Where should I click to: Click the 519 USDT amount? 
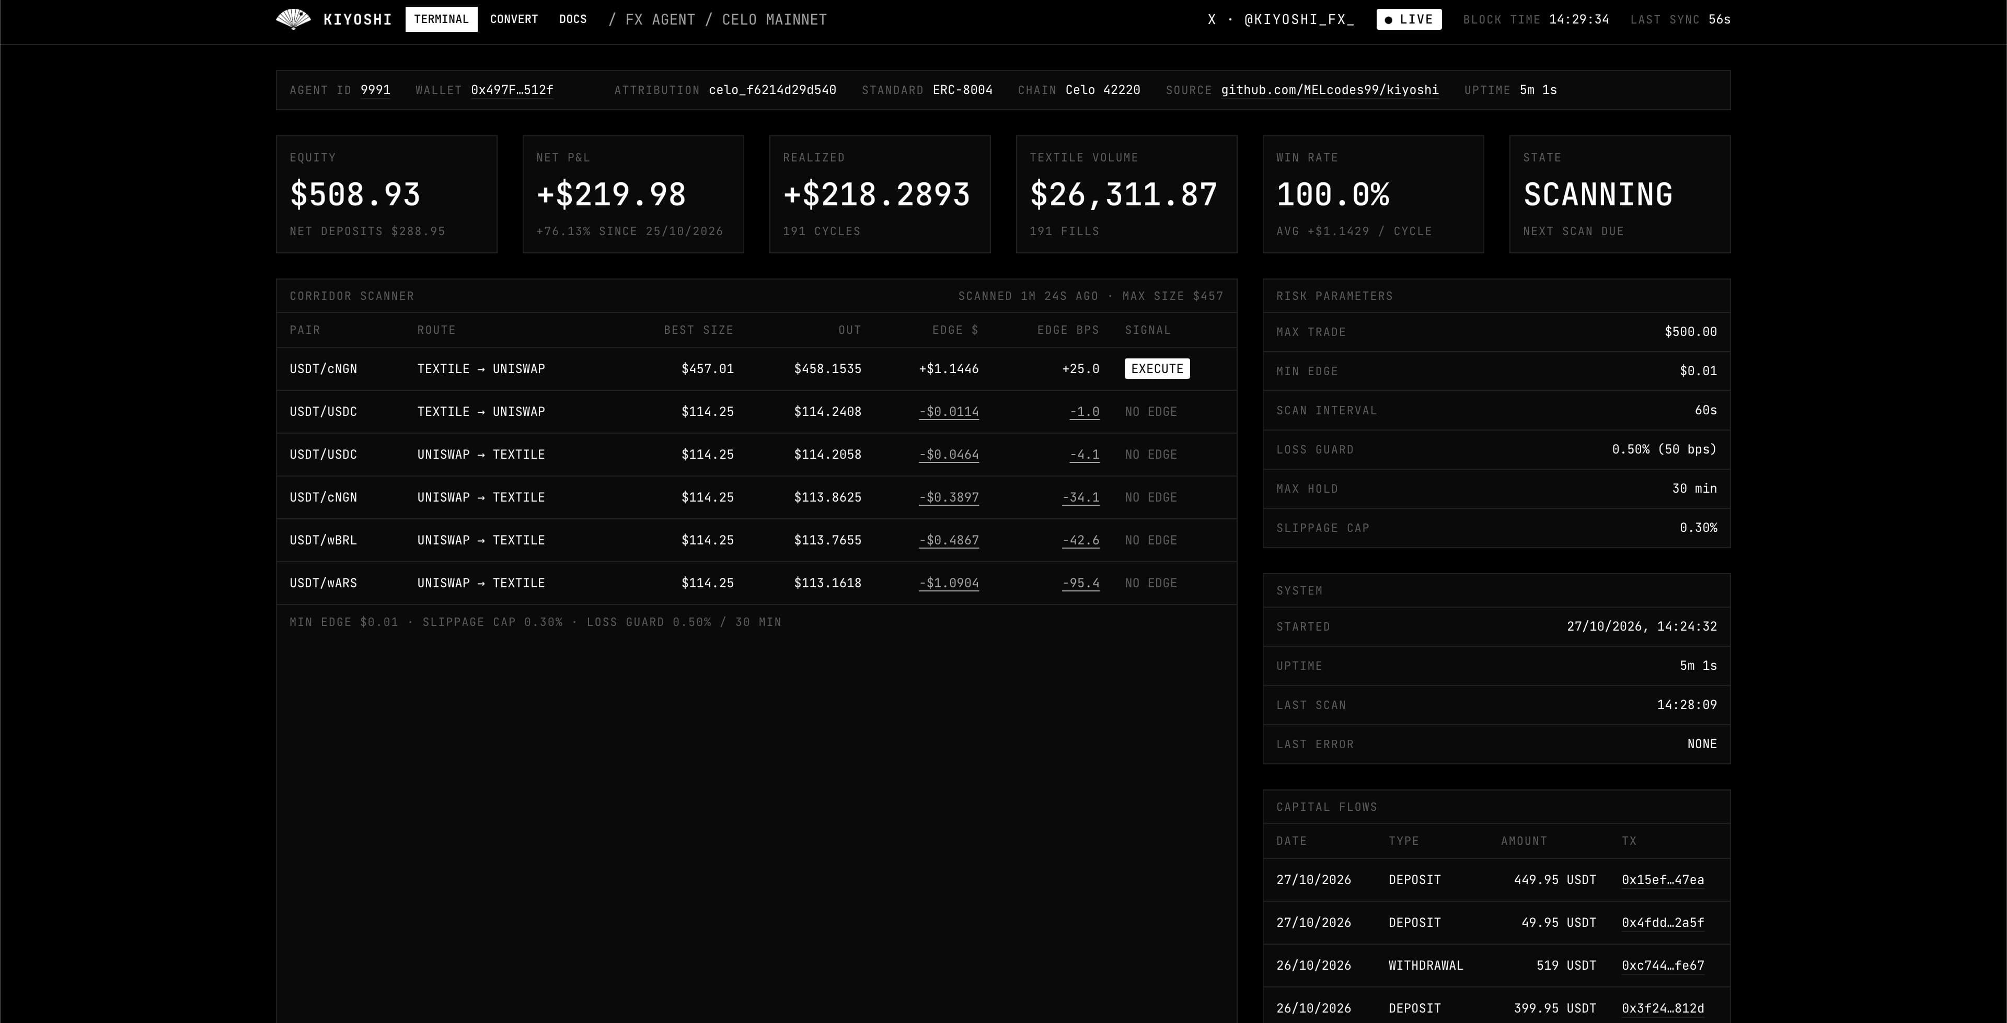pos(1566,966)
